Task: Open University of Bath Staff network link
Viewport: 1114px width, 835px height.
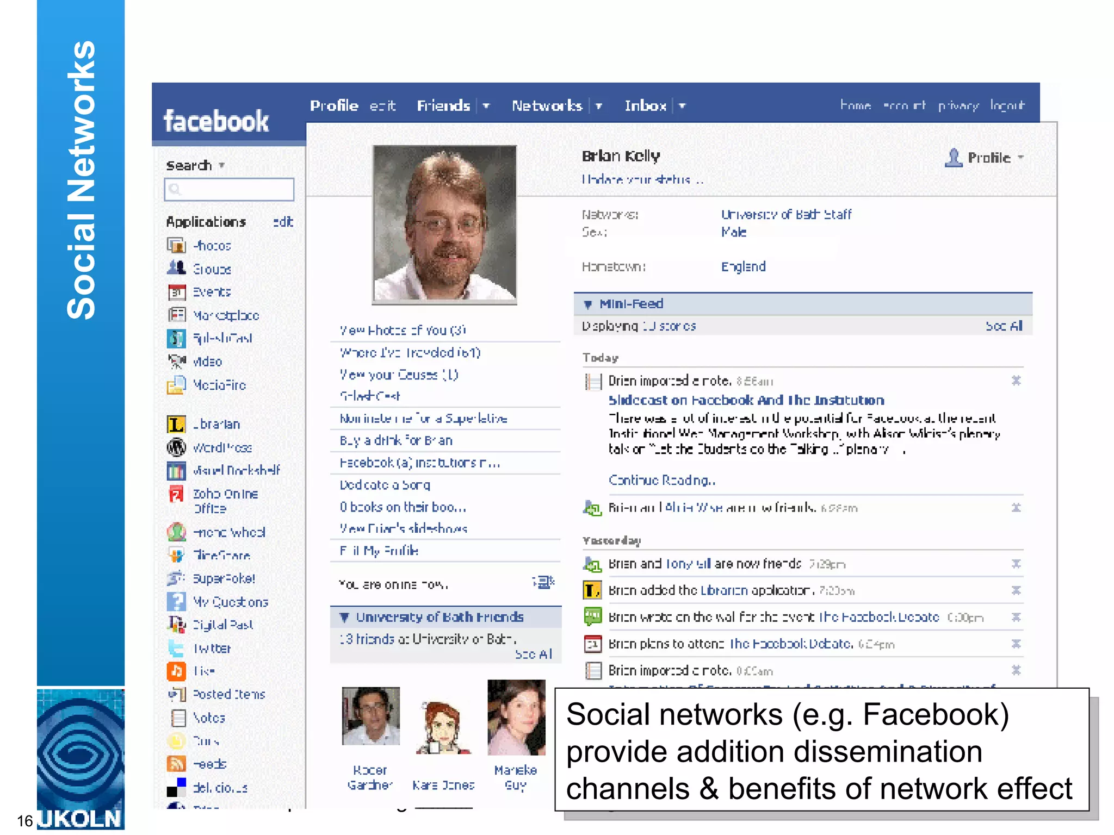Action: [787, 215]
